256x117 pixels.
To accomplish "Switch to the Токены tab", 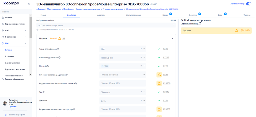I will 247,15.
